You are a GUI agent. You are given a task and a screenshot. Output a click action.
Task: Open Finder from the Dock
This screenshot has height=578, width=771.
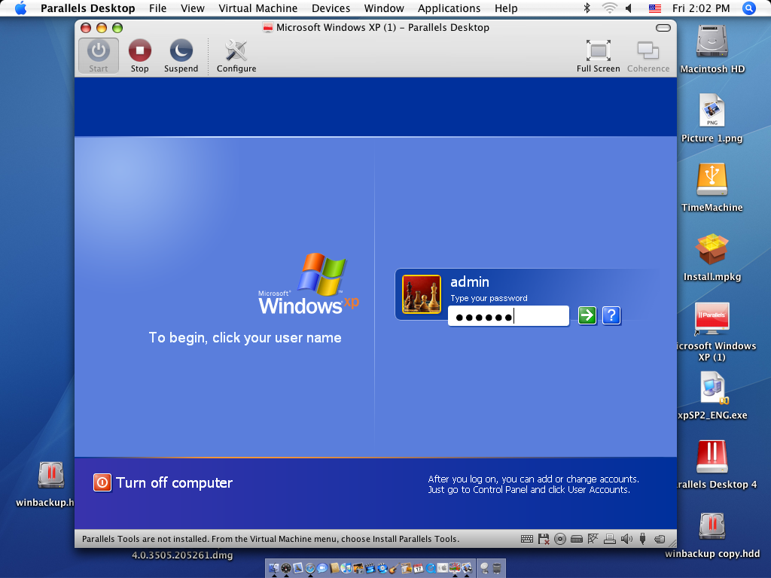tap(274, 568)
